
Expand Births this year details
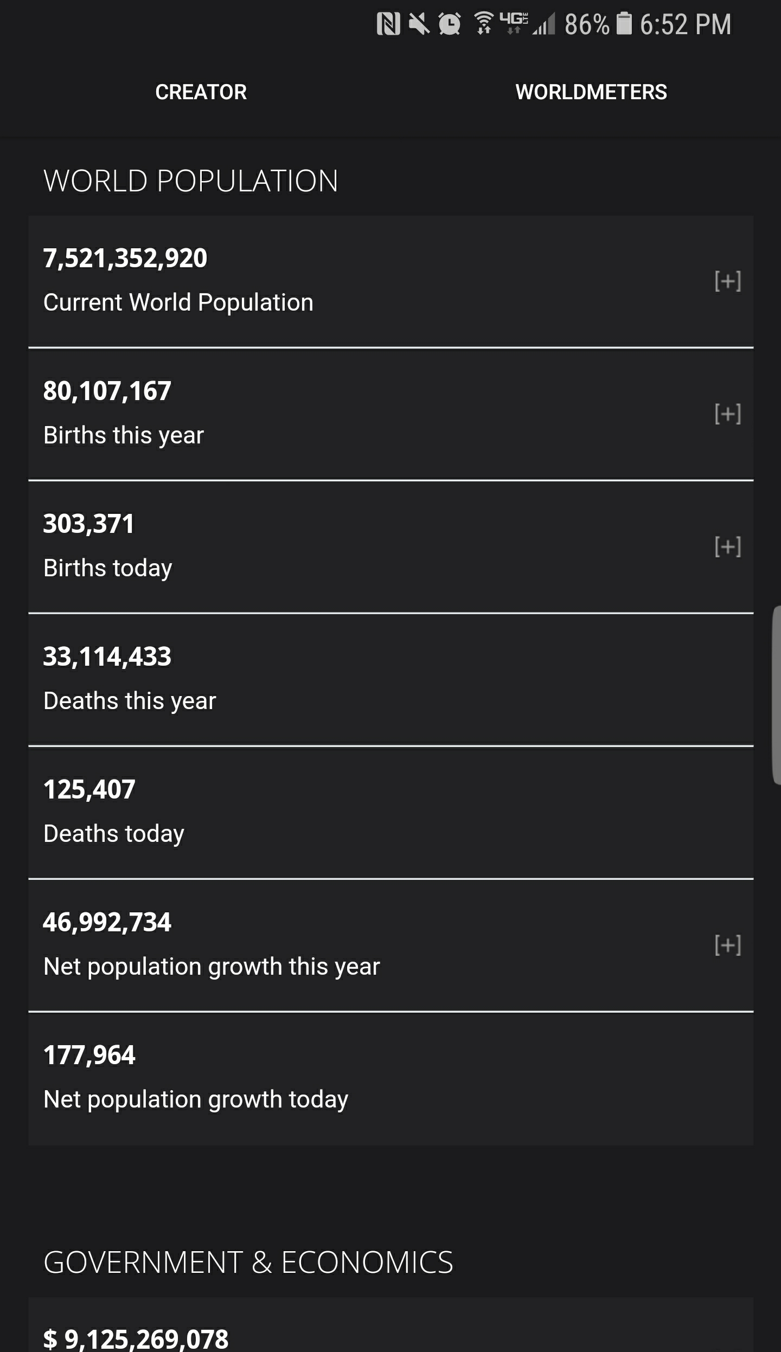click(x=727, y=414)
